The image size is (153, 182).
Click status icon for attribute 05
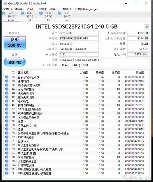[7, 77]
